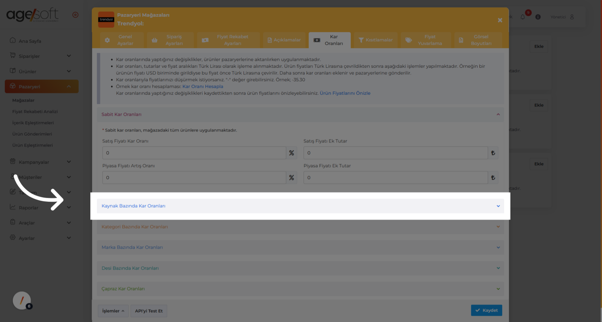The width and height of the screenshot is (602, 322).
Task: Click the Yönetici user icon
Action: [572, 17]
